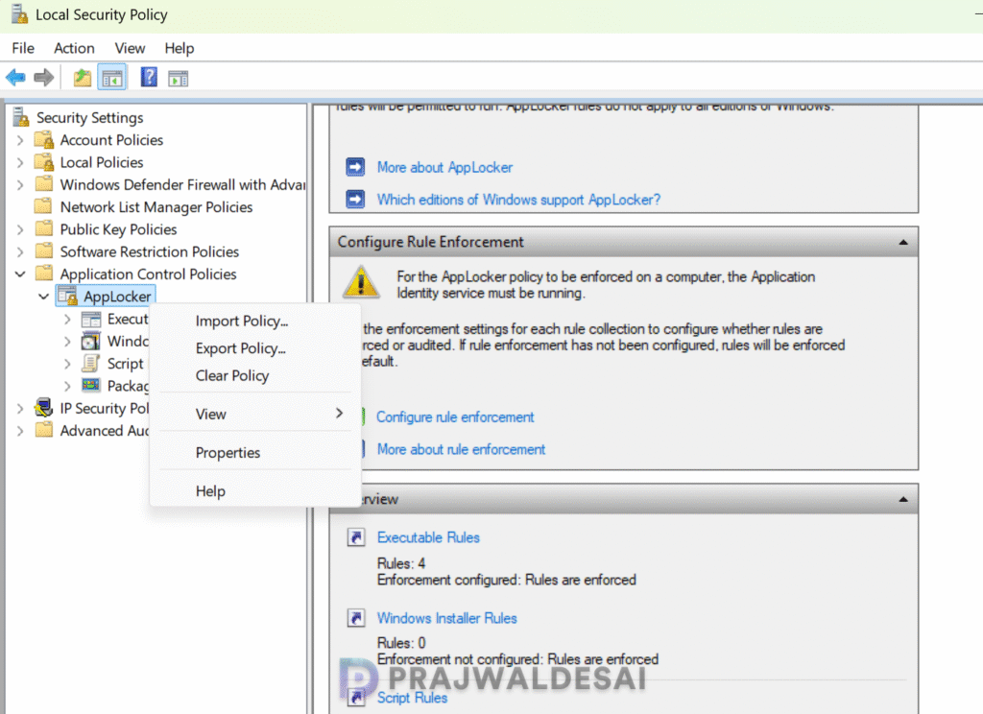The image size is (983, 714).
Task: Expand Windows Defender Firewall node
Action: pyautogui.click(x=20, y=185)
